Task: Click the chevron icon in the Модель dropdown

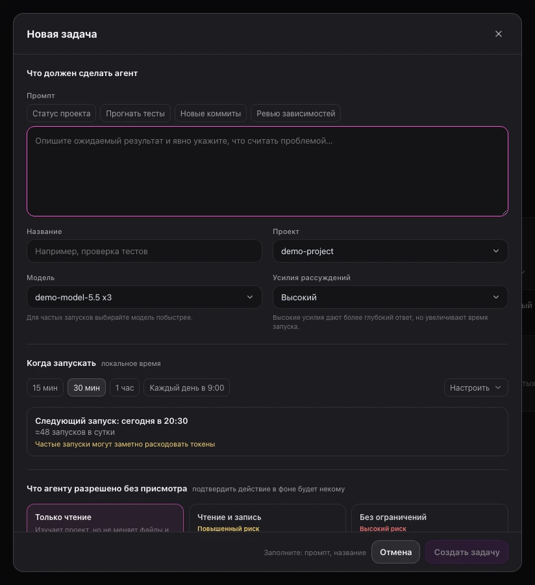Action: pyautogui.click(x=250, y=297)
